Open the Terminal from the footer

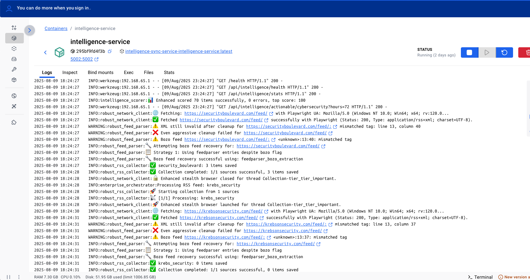pyautogui.click(x=480, y=277)
